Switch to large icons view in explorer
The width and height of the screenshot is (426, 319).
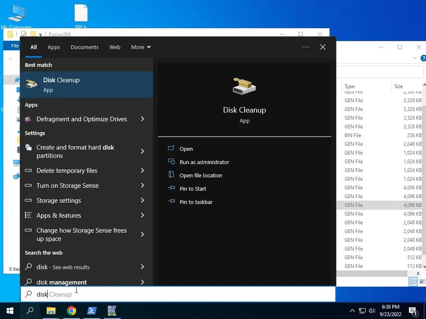[422, 282]
